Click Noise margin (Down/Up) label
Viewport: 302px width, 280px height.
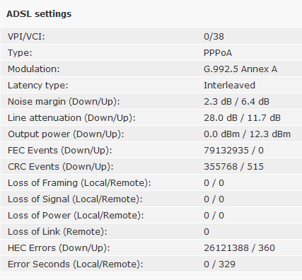tap(64, 102)
